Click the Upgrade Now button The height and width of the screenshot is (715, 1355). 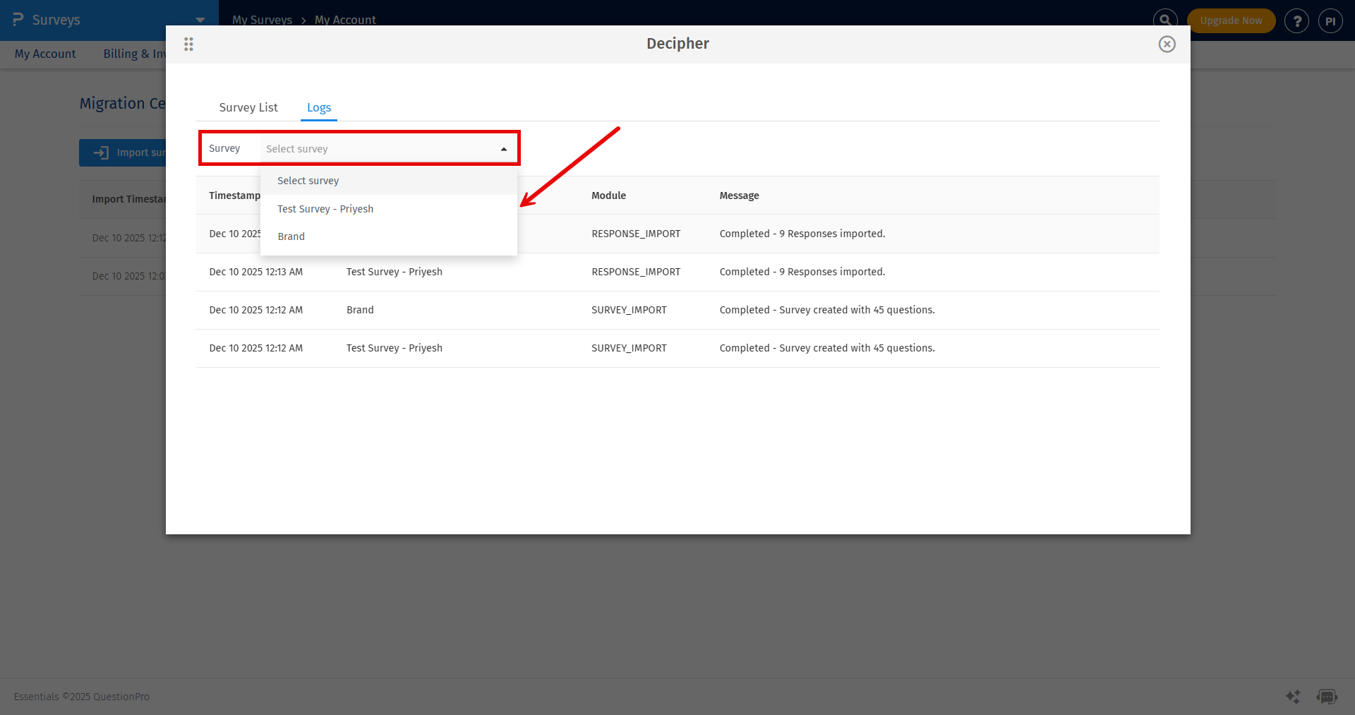(1231, 20)
